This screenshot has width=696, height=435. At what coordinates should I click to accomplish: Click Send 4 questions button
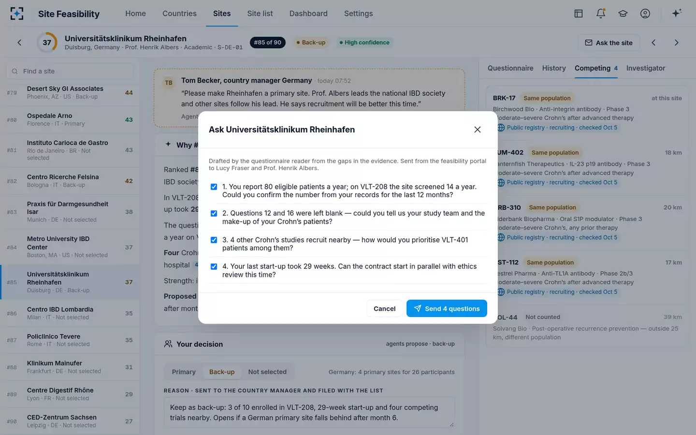tap(447, 308)
